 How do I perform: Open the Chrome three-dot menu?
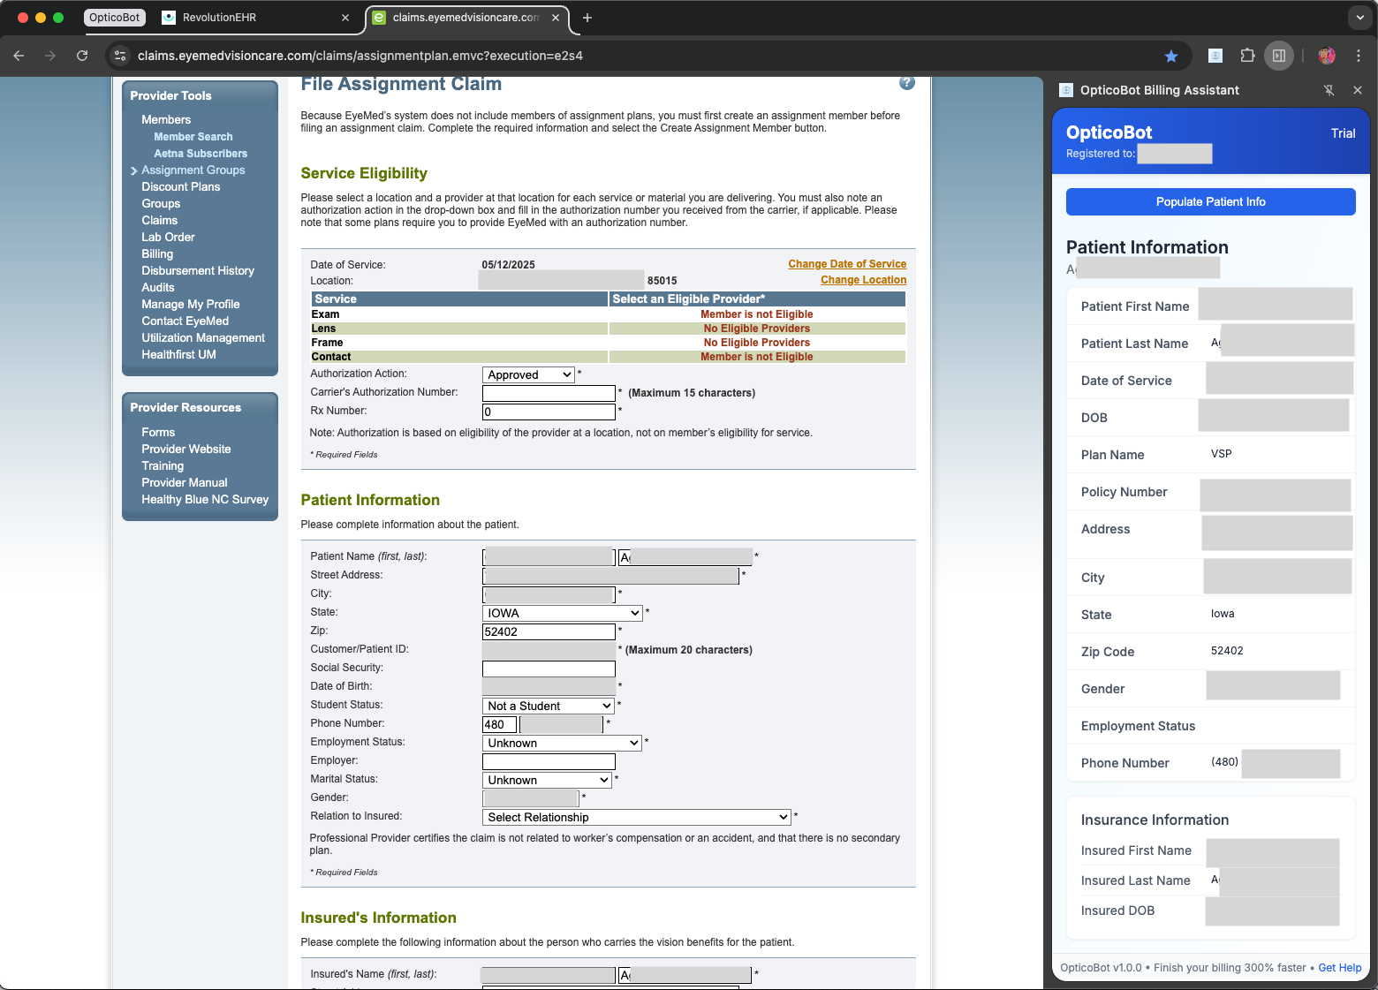[x=1359, y=56]
